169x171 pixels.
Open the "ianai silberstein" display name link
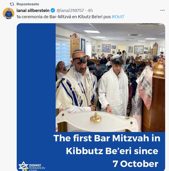pos(33,11)
